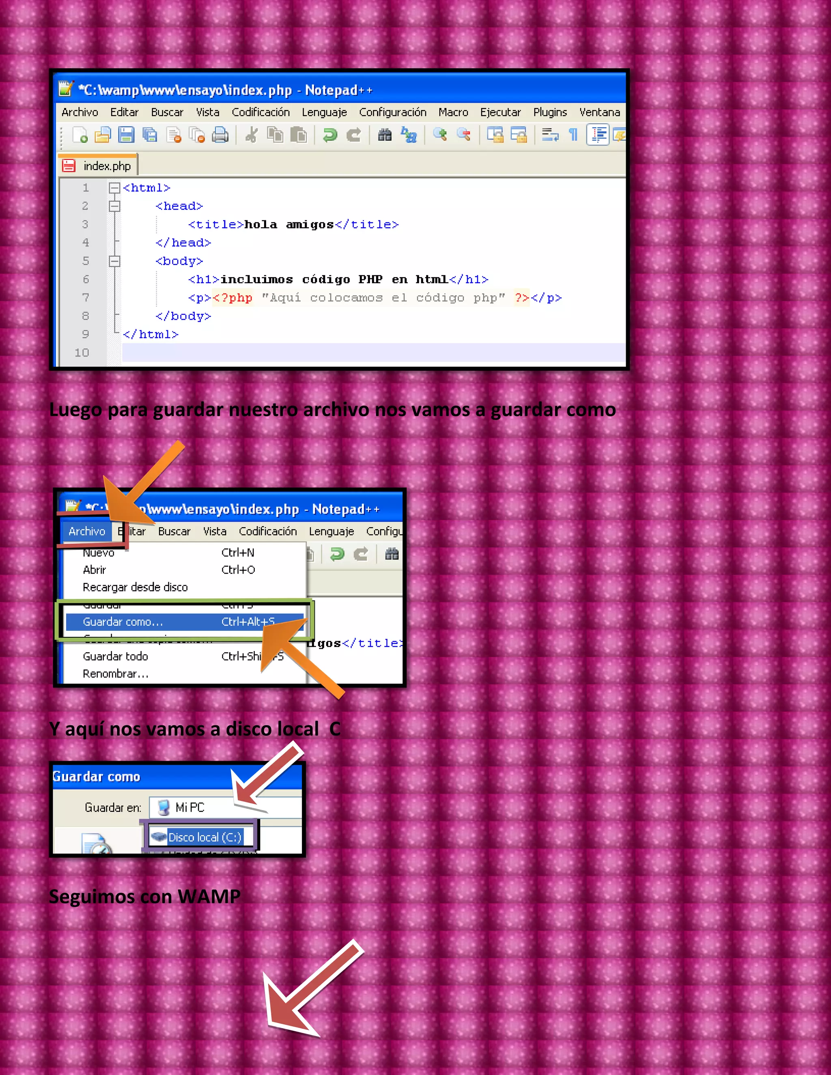Screen dimensions: 831x1075
Task: Click the Close All documents icon in top toolbar
Action: [x=197, y=134]
